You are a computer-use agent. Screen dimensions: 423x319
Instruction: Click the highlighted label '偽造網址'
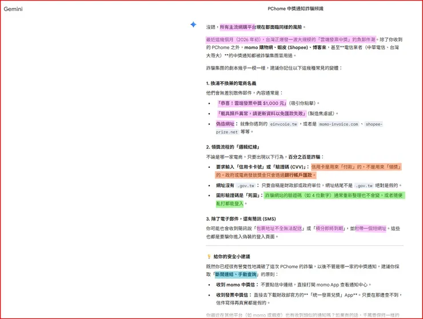[225, 124]
